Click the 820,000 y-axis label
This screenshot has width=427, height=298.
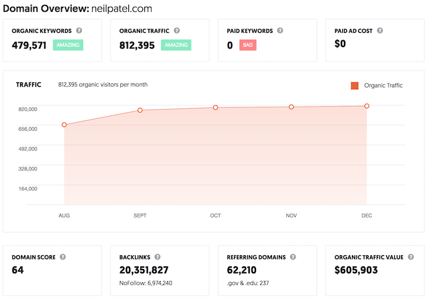28,109
